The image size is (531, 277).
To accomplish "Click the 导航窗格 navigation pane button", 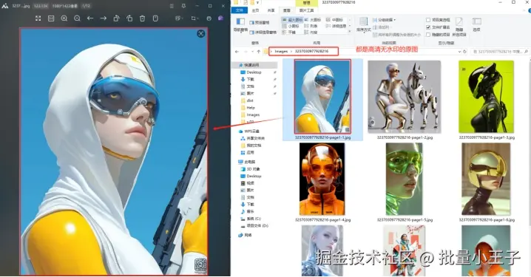I will pos(240,25).
